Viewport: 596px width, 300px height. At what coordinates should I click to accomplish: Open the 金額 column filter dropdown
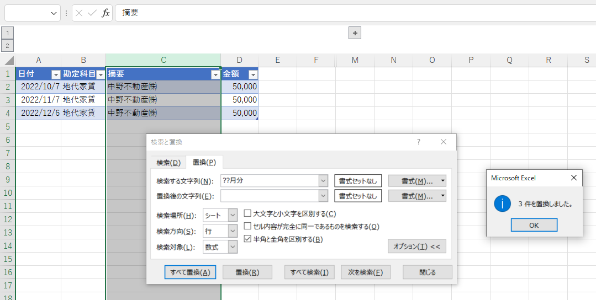pos(252,74)
